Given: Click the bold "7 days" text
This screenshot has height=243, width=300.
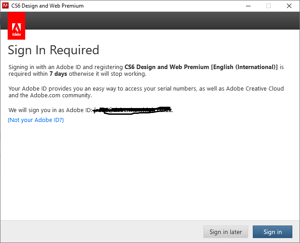Looking at the screenshot, I should 58,74.
